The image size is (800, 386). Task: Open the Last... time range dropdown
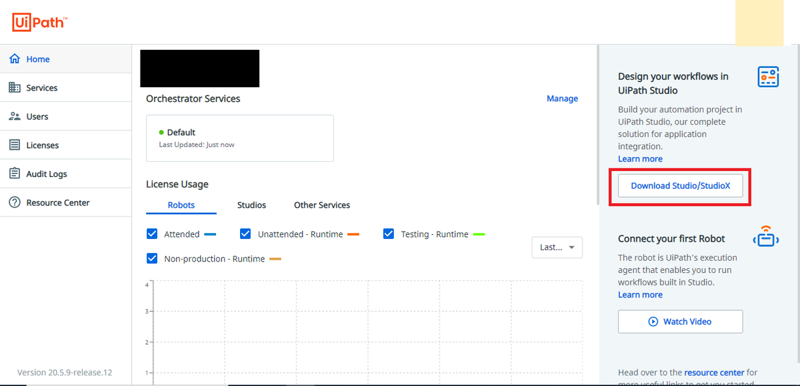(x=557, y=247)
